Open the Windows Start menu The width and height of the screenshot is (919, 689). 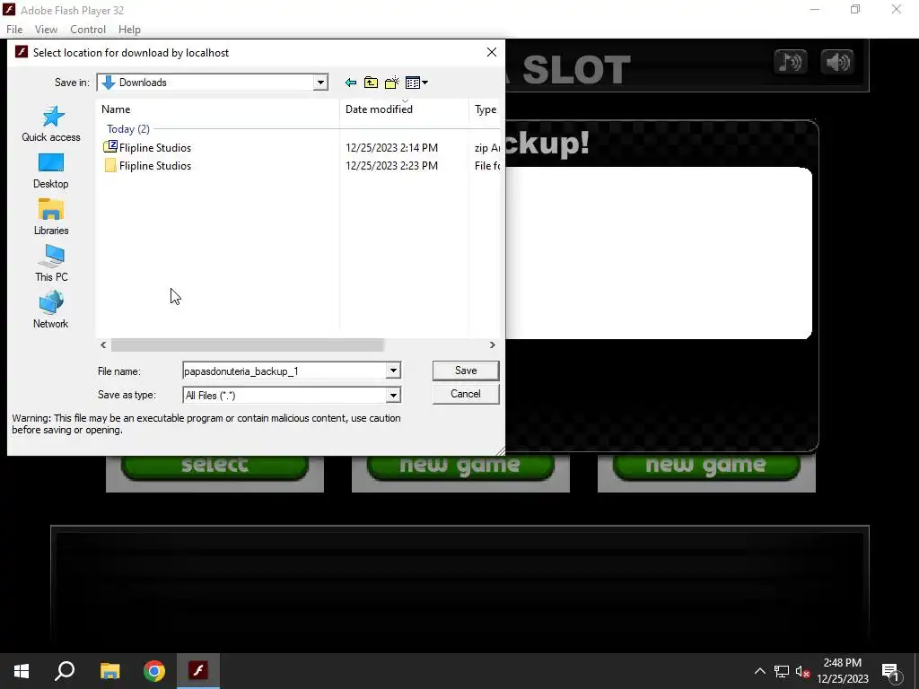(22, 671)
